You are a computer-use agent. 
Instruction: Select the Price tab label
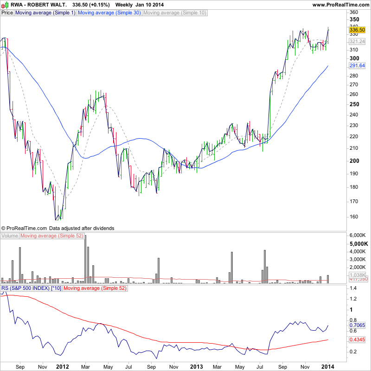click(7, 13)
